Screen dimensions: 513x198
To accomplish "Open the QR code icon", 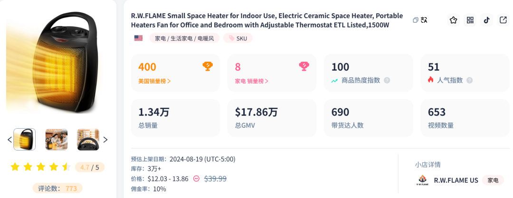I will [470, 20].
